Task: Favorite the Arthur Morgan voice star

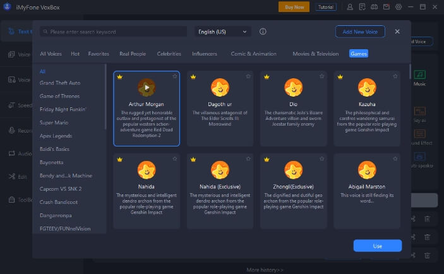Action: click(175, 76)
